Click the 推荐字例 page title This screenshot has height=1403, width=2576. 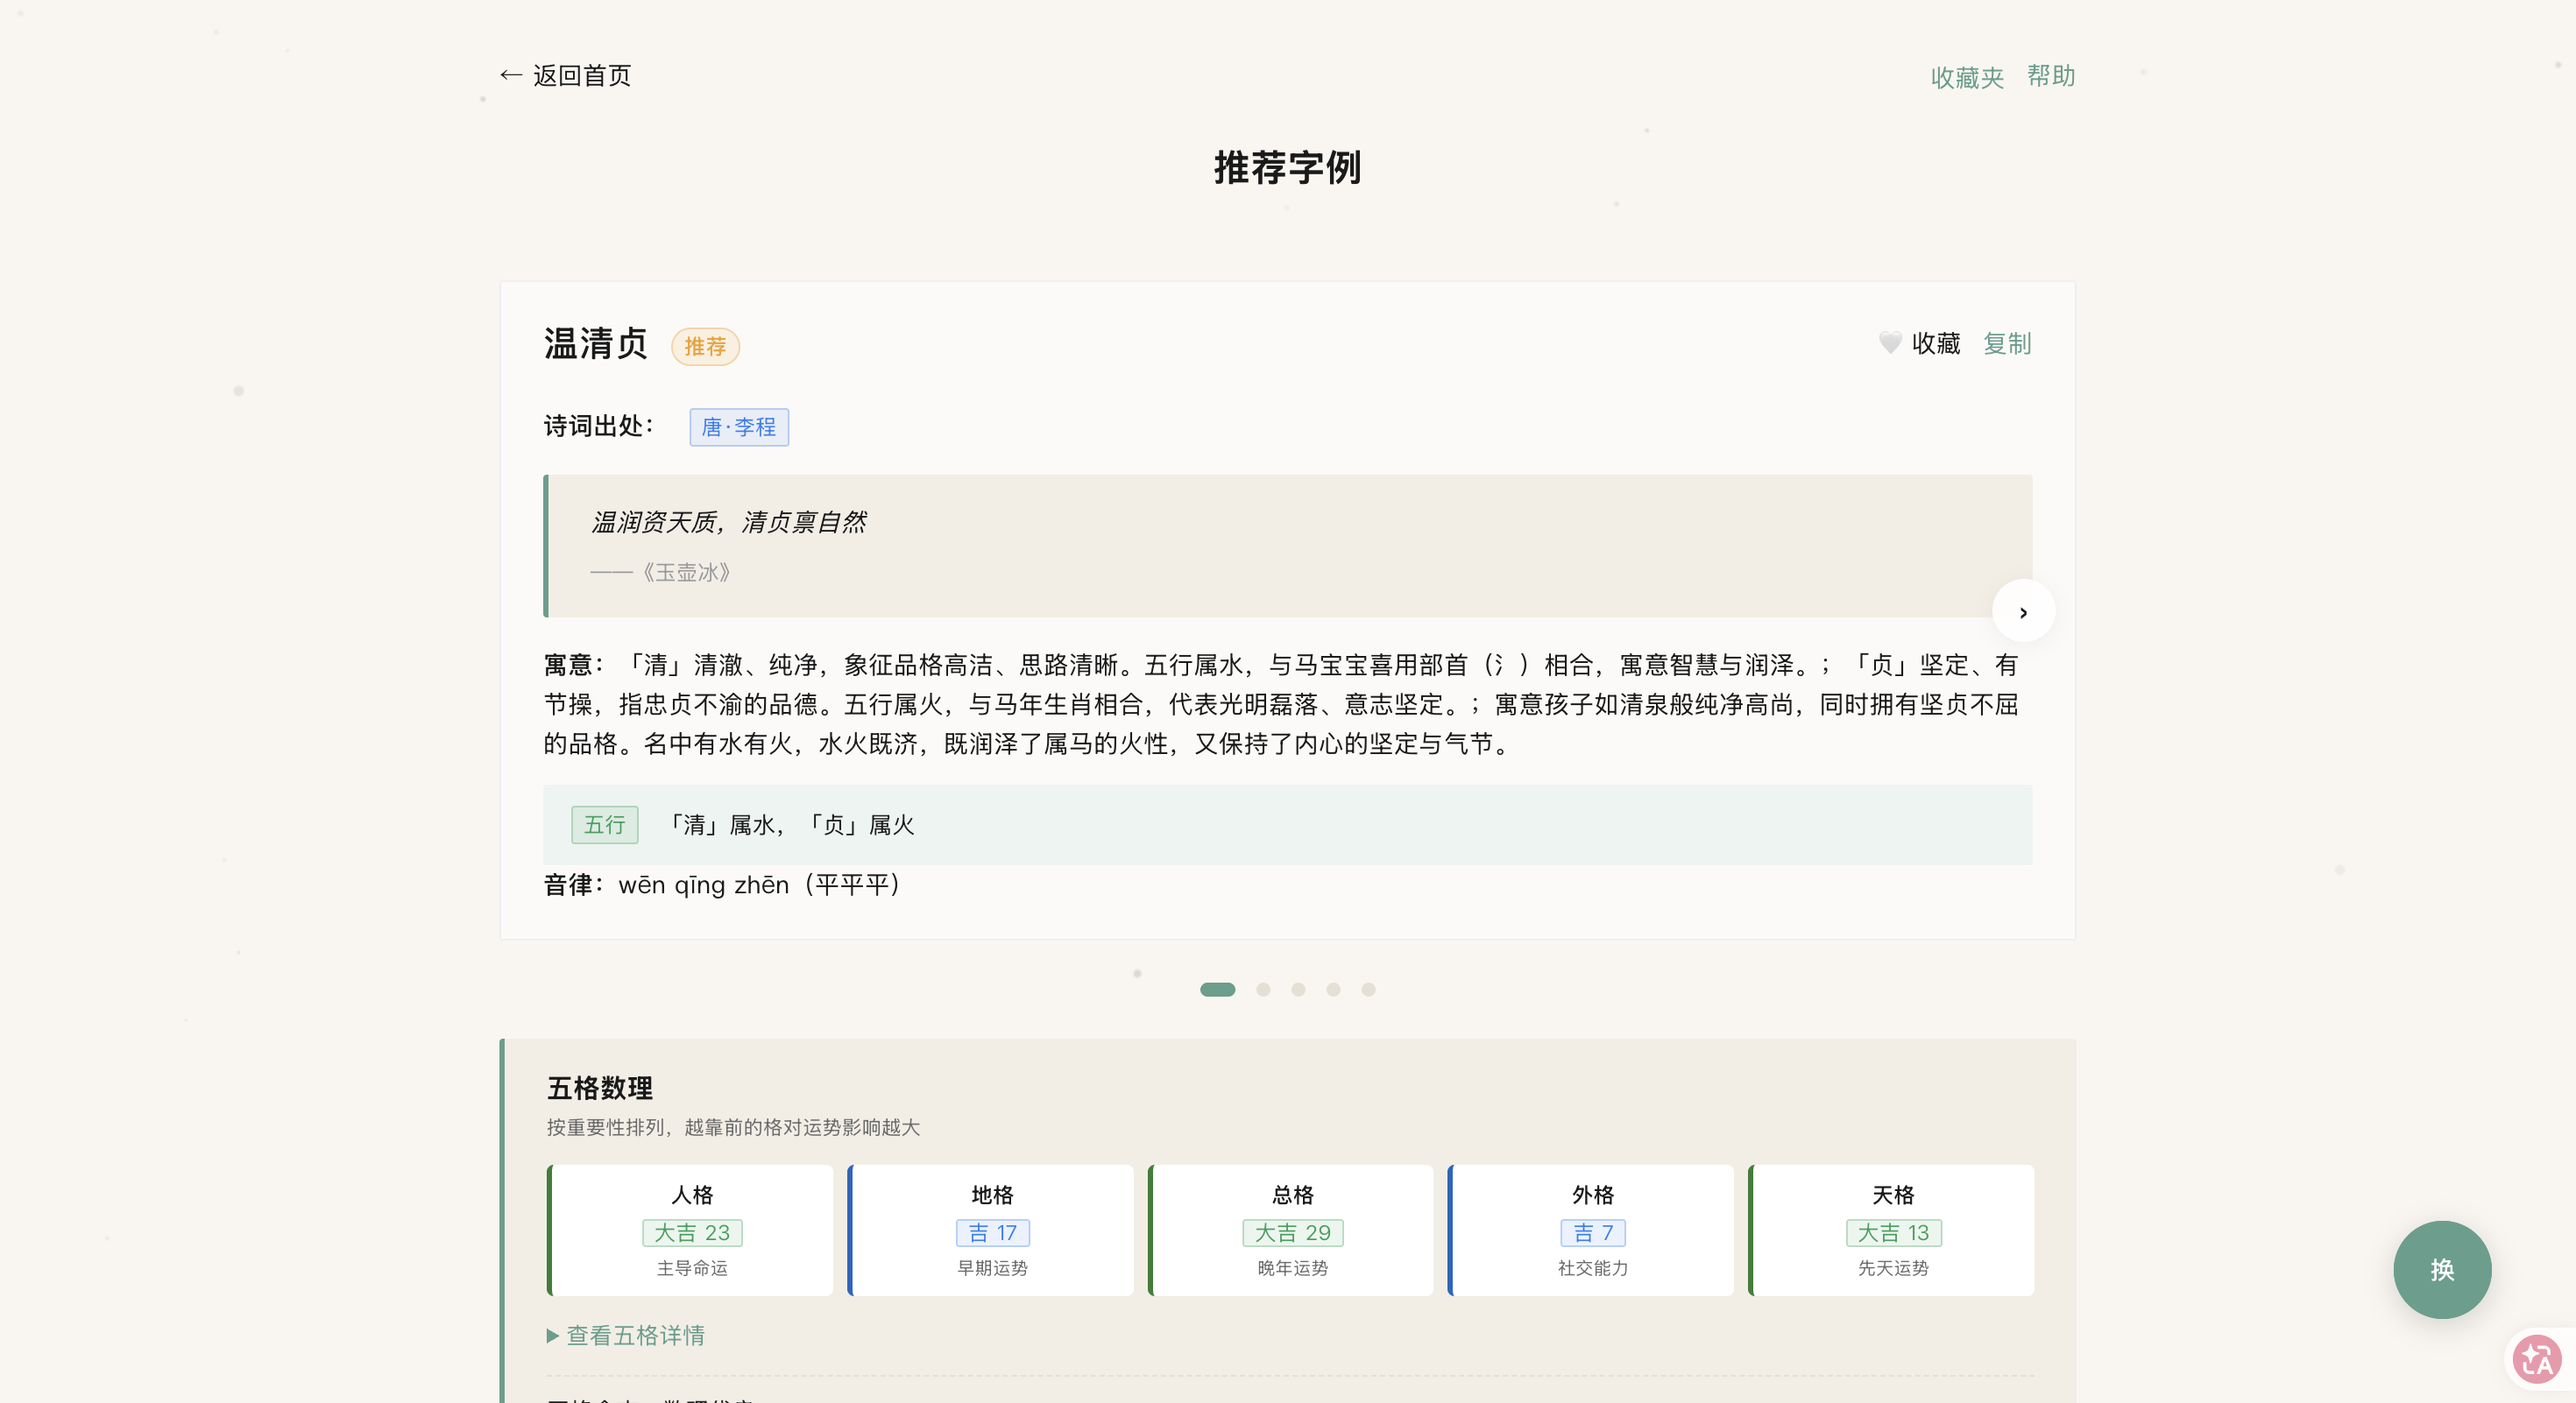[1288, 168]
